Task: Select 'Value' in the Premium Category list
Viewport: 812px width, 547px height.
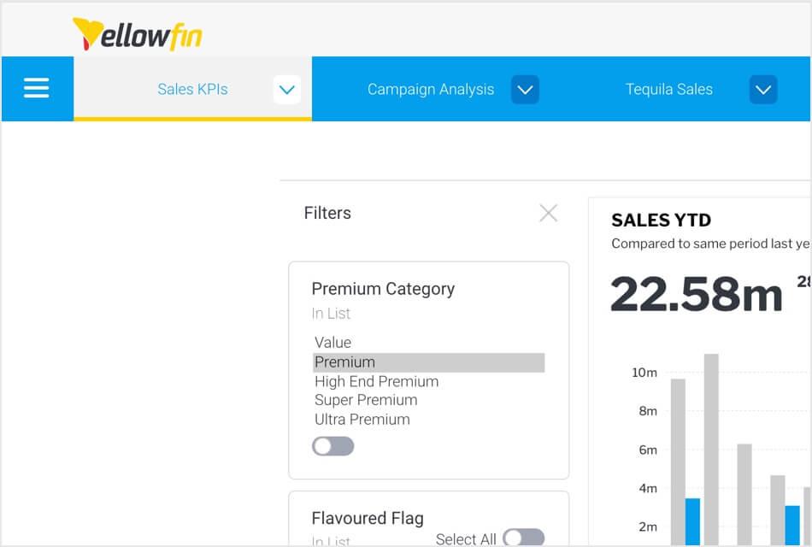Action: pos(333,342)
